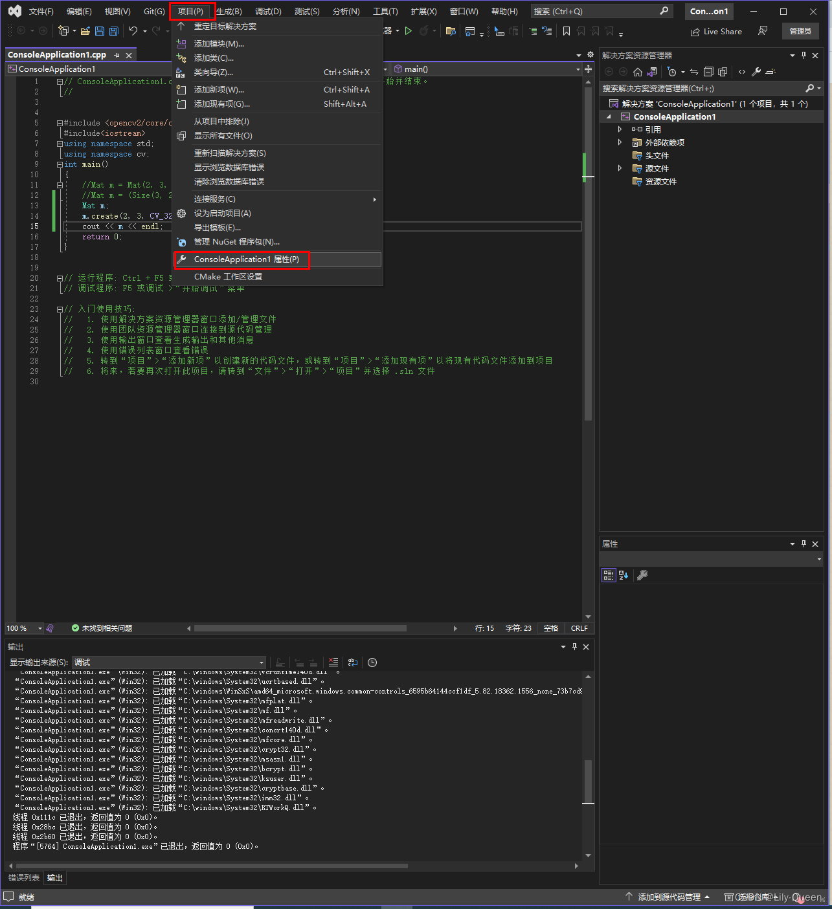Click the brush code cleanup icon near zoom

(x=50, y=628)
